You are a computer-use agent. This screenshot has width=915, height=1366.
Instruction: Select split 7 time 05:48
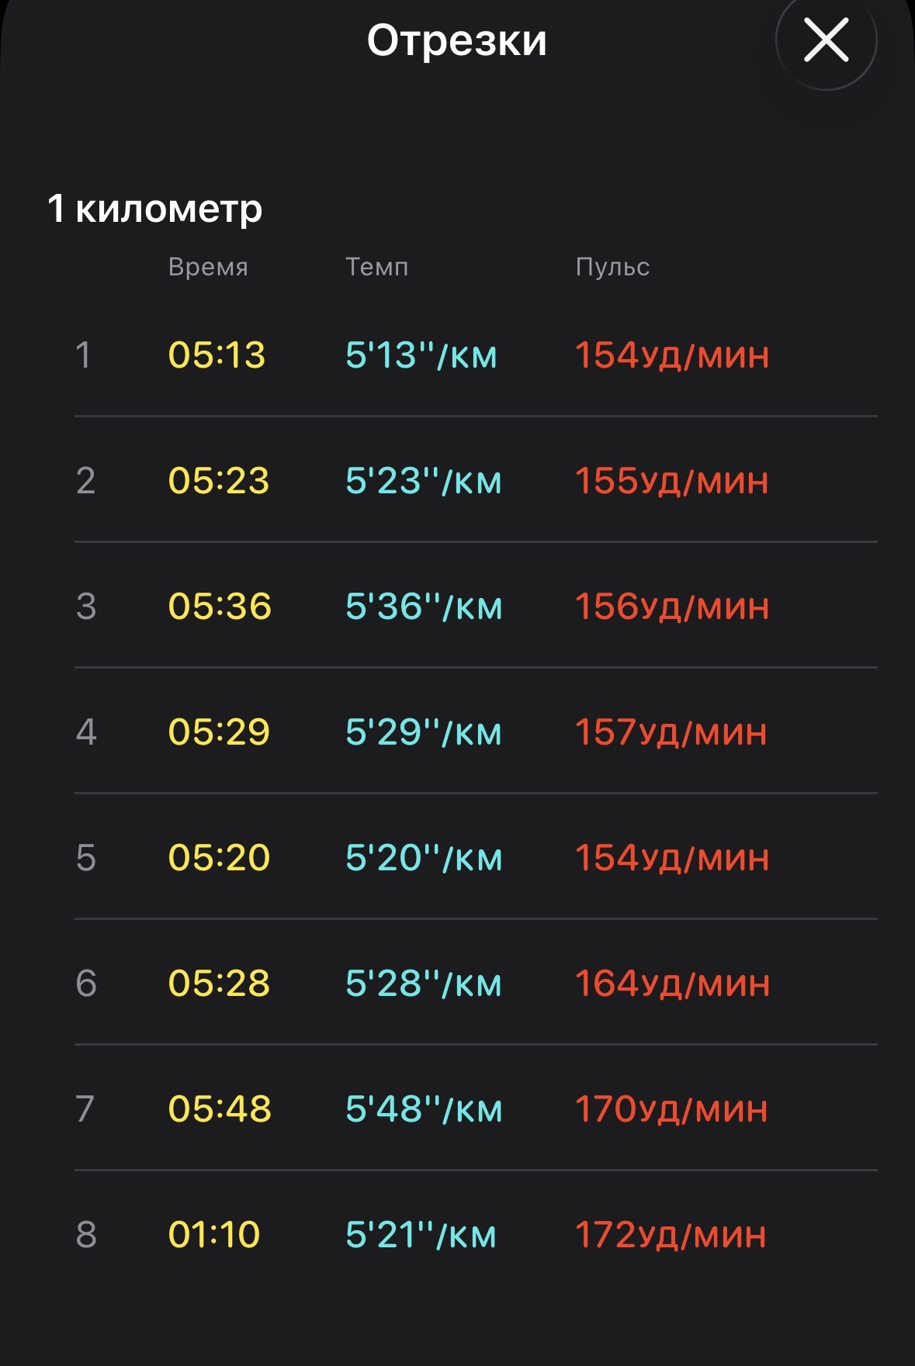point(220,1109)
